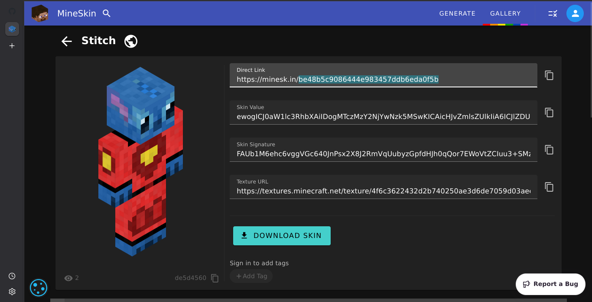Viewport: 592px width, 302px height.
Task: Copy the Direct Link value
Action: click(x=549, y=75)
